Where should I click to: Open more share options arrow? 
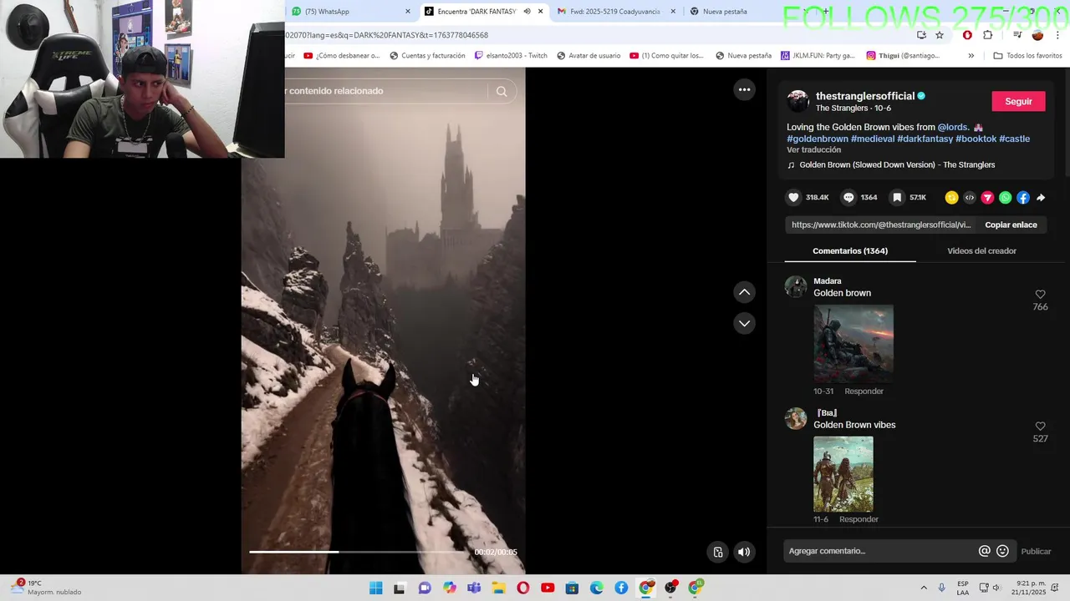click(1041, 198)
